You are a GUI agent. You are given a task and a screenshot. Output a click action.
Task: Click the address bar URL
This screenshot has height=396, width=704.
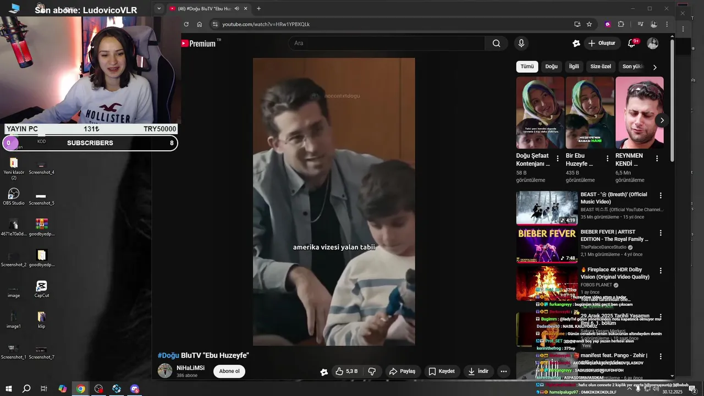(266, 24)
